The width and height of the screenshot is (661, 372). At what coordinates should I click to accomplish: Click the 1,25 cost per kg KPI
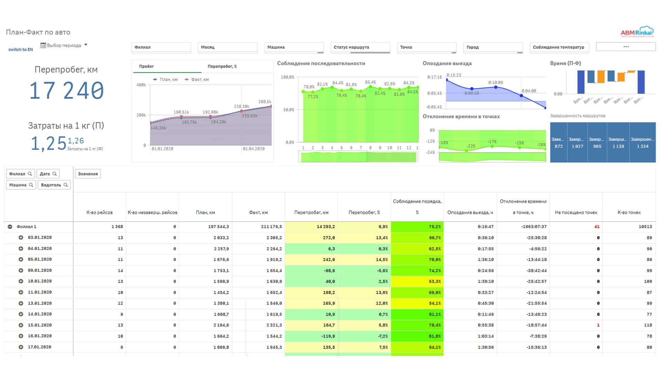[48, 143]
